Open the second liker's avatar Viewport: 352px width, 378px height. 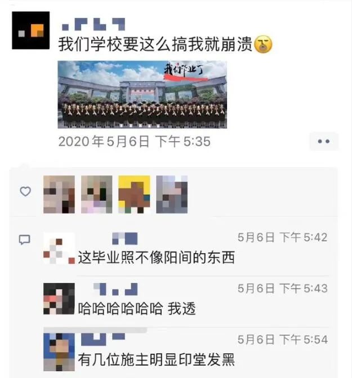(96, 194)
